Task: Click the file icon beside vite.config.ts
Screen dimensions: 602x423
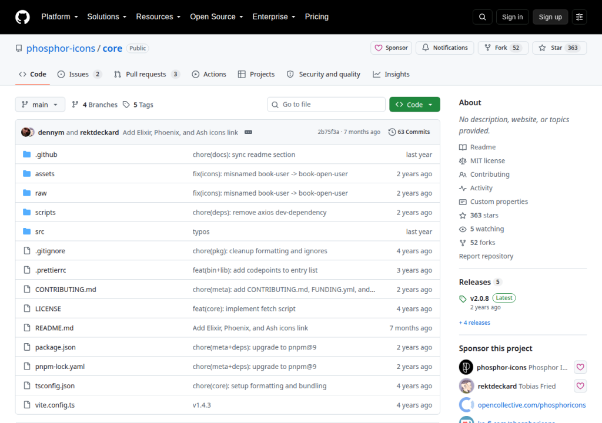Action: [x=27, y=405]
